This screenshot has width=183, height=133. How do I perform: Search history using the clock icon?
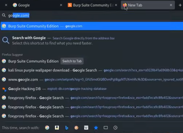115,128
